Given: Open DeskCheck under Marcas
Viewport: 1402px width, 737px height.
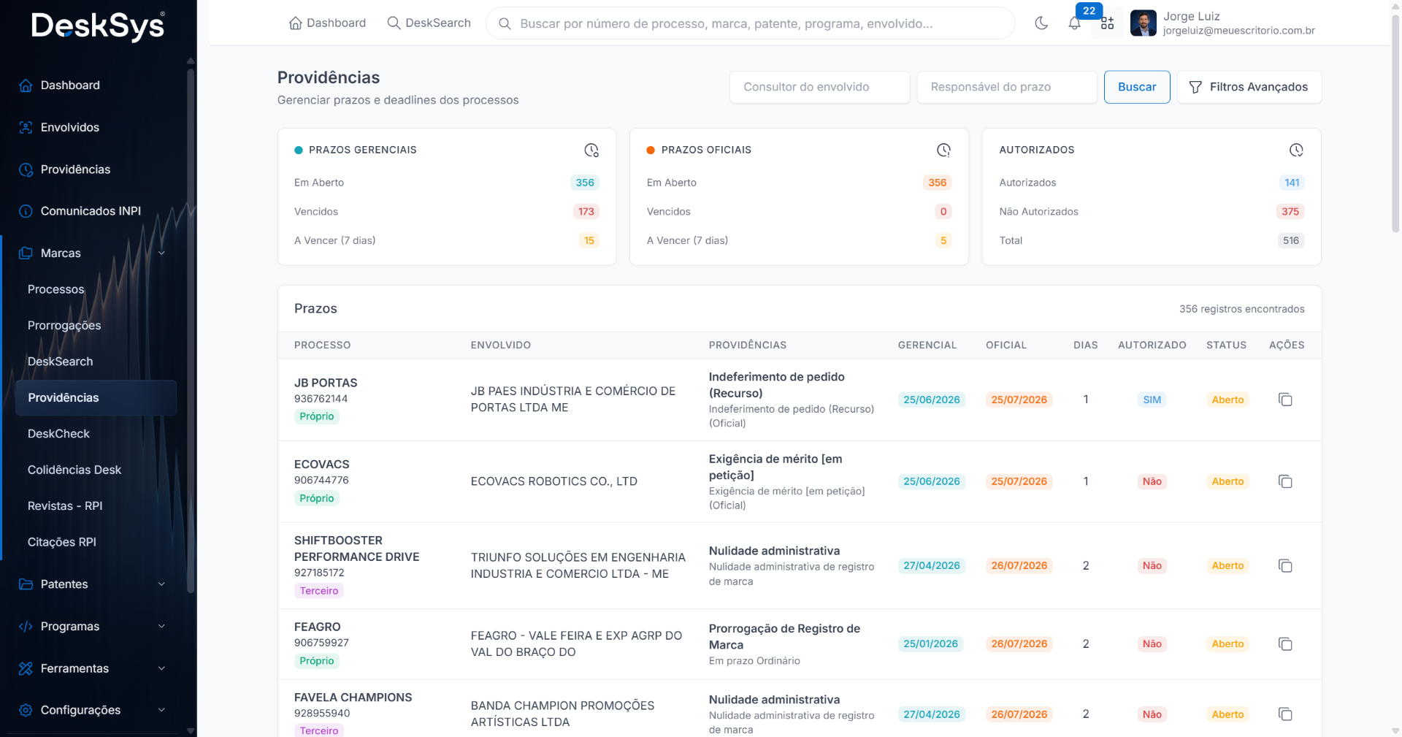Looking at the screenshot, I should [x=58, y=434].
